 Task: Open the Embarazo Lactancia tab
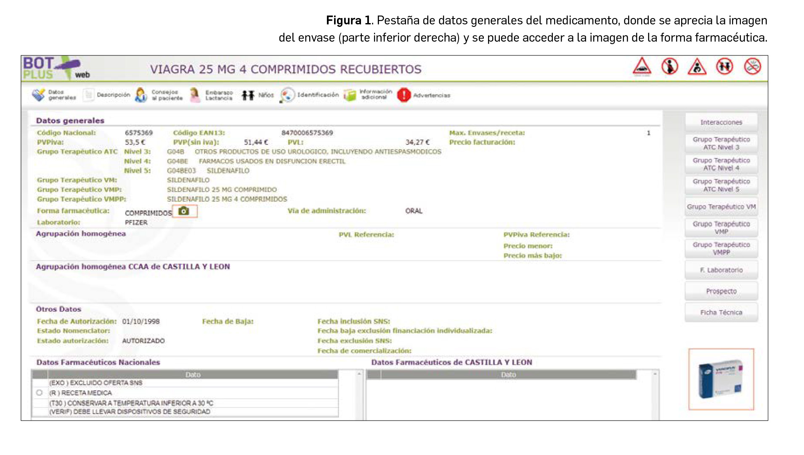[x=211, y=95]
